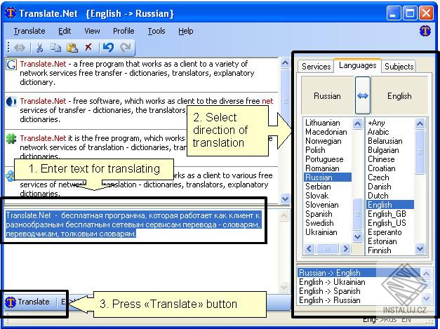This screenshot has width=440, height=329.
Task: Click the Paste clipboard icon
Action: point(72,48)
